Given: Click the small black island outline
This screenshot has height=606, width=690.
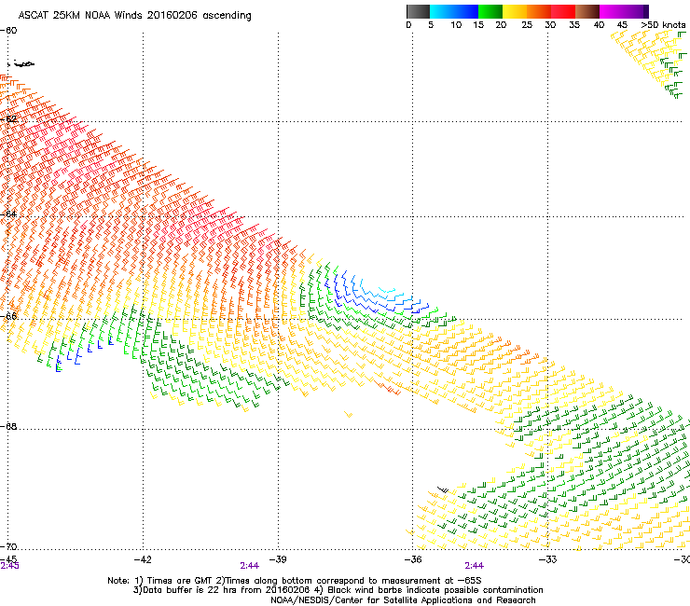Looking at the screenshot, I should (22, 64).
